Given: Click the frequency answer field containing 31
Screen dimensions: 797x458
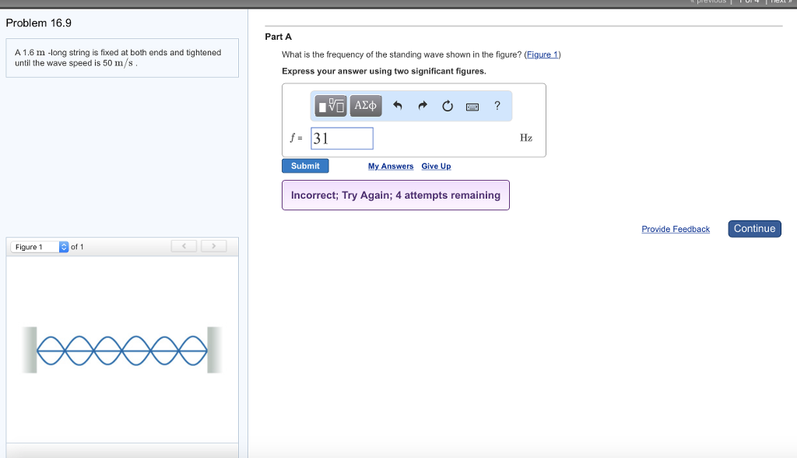Looking at the screenshot, I should pyautogui.click(x=342, y=139).
